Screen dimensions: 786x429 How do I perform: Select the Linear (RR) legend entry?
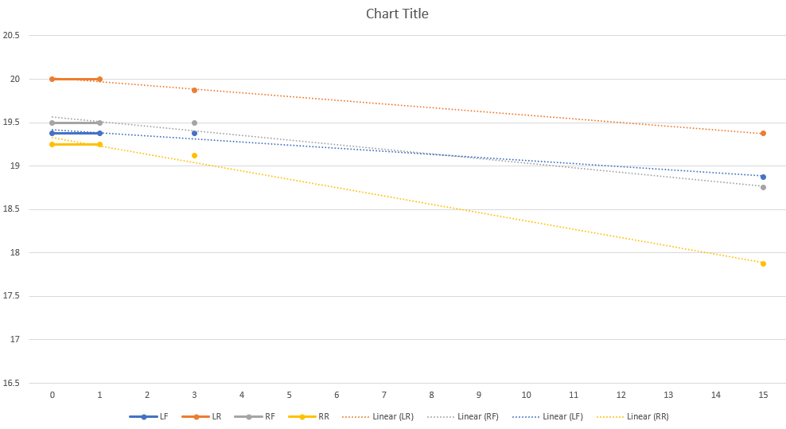[x=632, y=416]
